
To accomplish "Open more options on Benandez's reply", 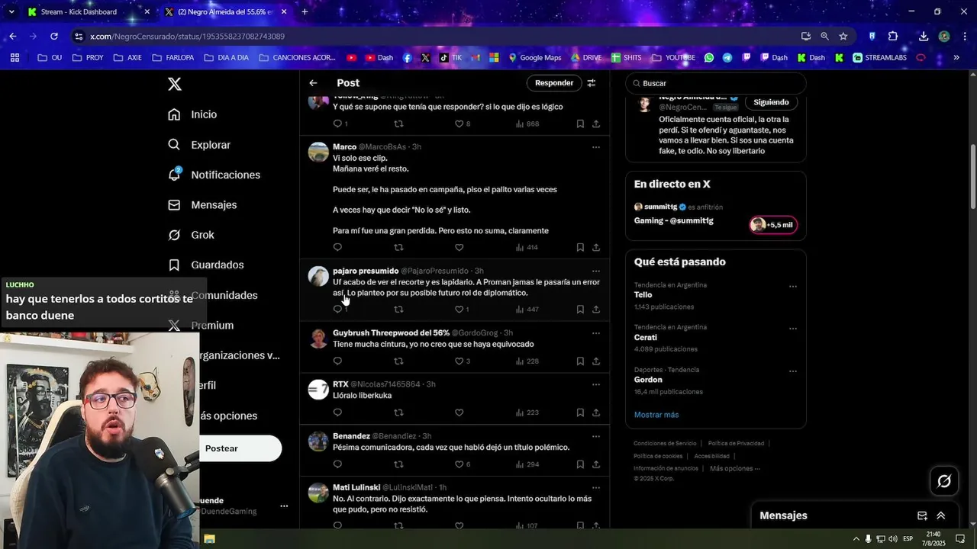I will 596,437.
